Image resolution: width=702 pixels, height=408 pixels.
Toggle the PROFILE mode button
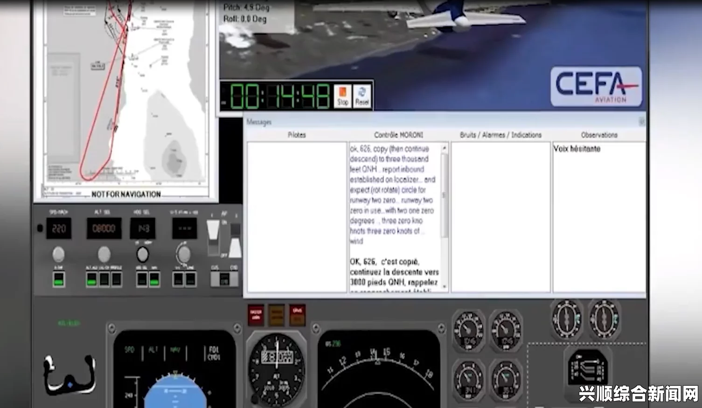tap(117, 279)
